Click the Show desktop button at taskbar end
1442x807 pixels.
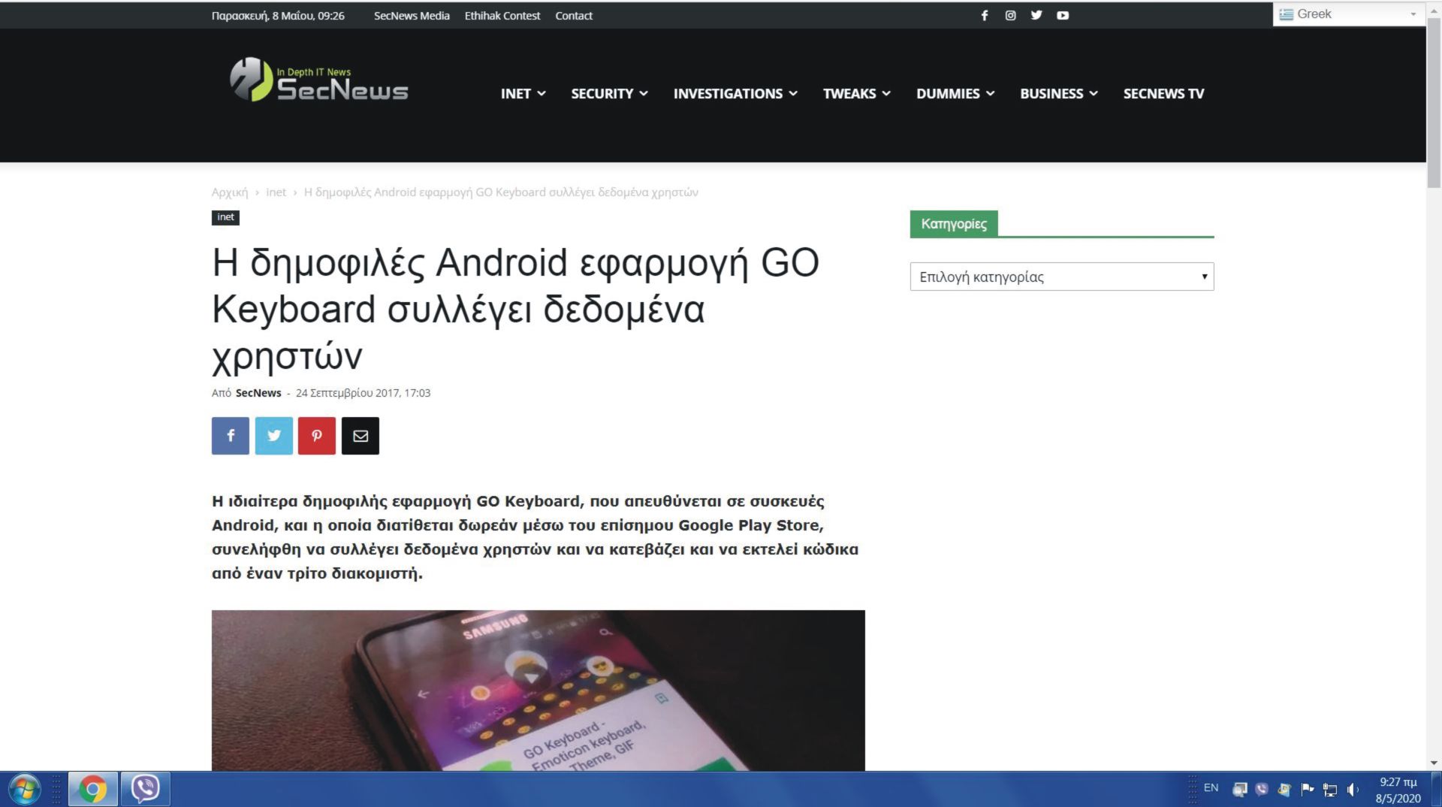tap(1436, 790)
